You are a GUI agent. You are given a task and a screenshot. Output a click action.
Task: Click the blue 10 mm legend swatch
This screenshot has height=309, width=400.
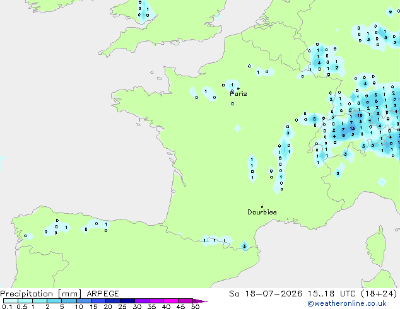pyautogui.click(x=84, y=301)
